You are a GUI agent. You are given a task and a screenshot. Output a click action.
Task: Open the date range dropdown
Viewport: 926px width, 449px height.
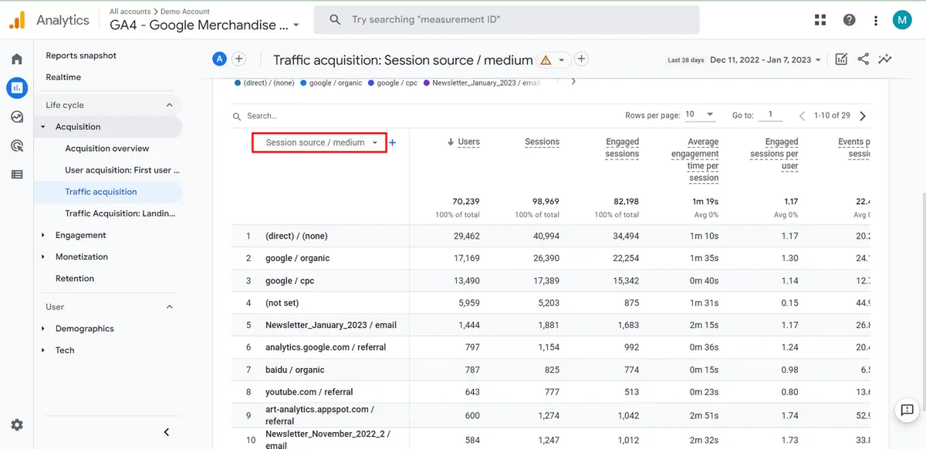click(765, 59)
